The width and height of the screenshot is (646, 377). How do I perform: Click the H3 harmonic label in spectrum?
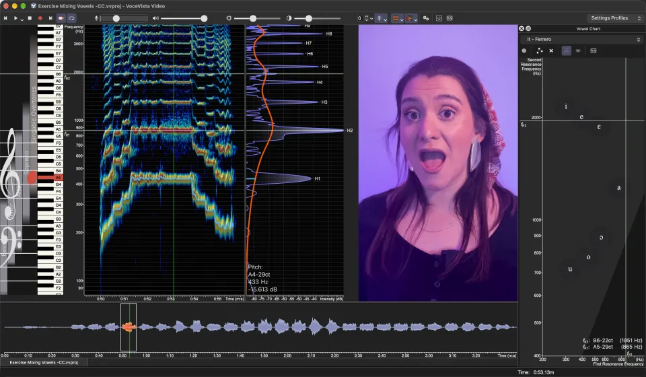pyautogui.click(x=324, y=102)
